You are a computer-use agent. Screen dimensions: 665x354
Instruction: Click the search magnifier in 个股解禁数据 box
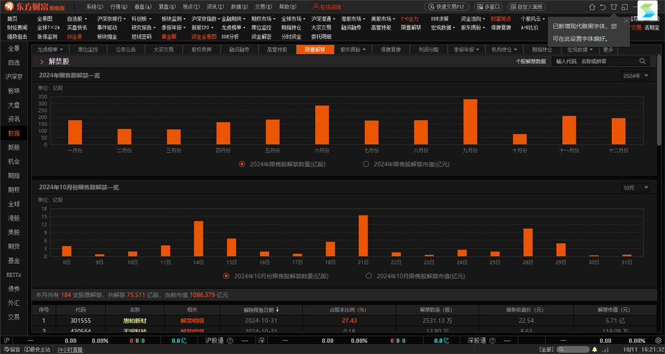pyautogui.click(x=643, y=61)
